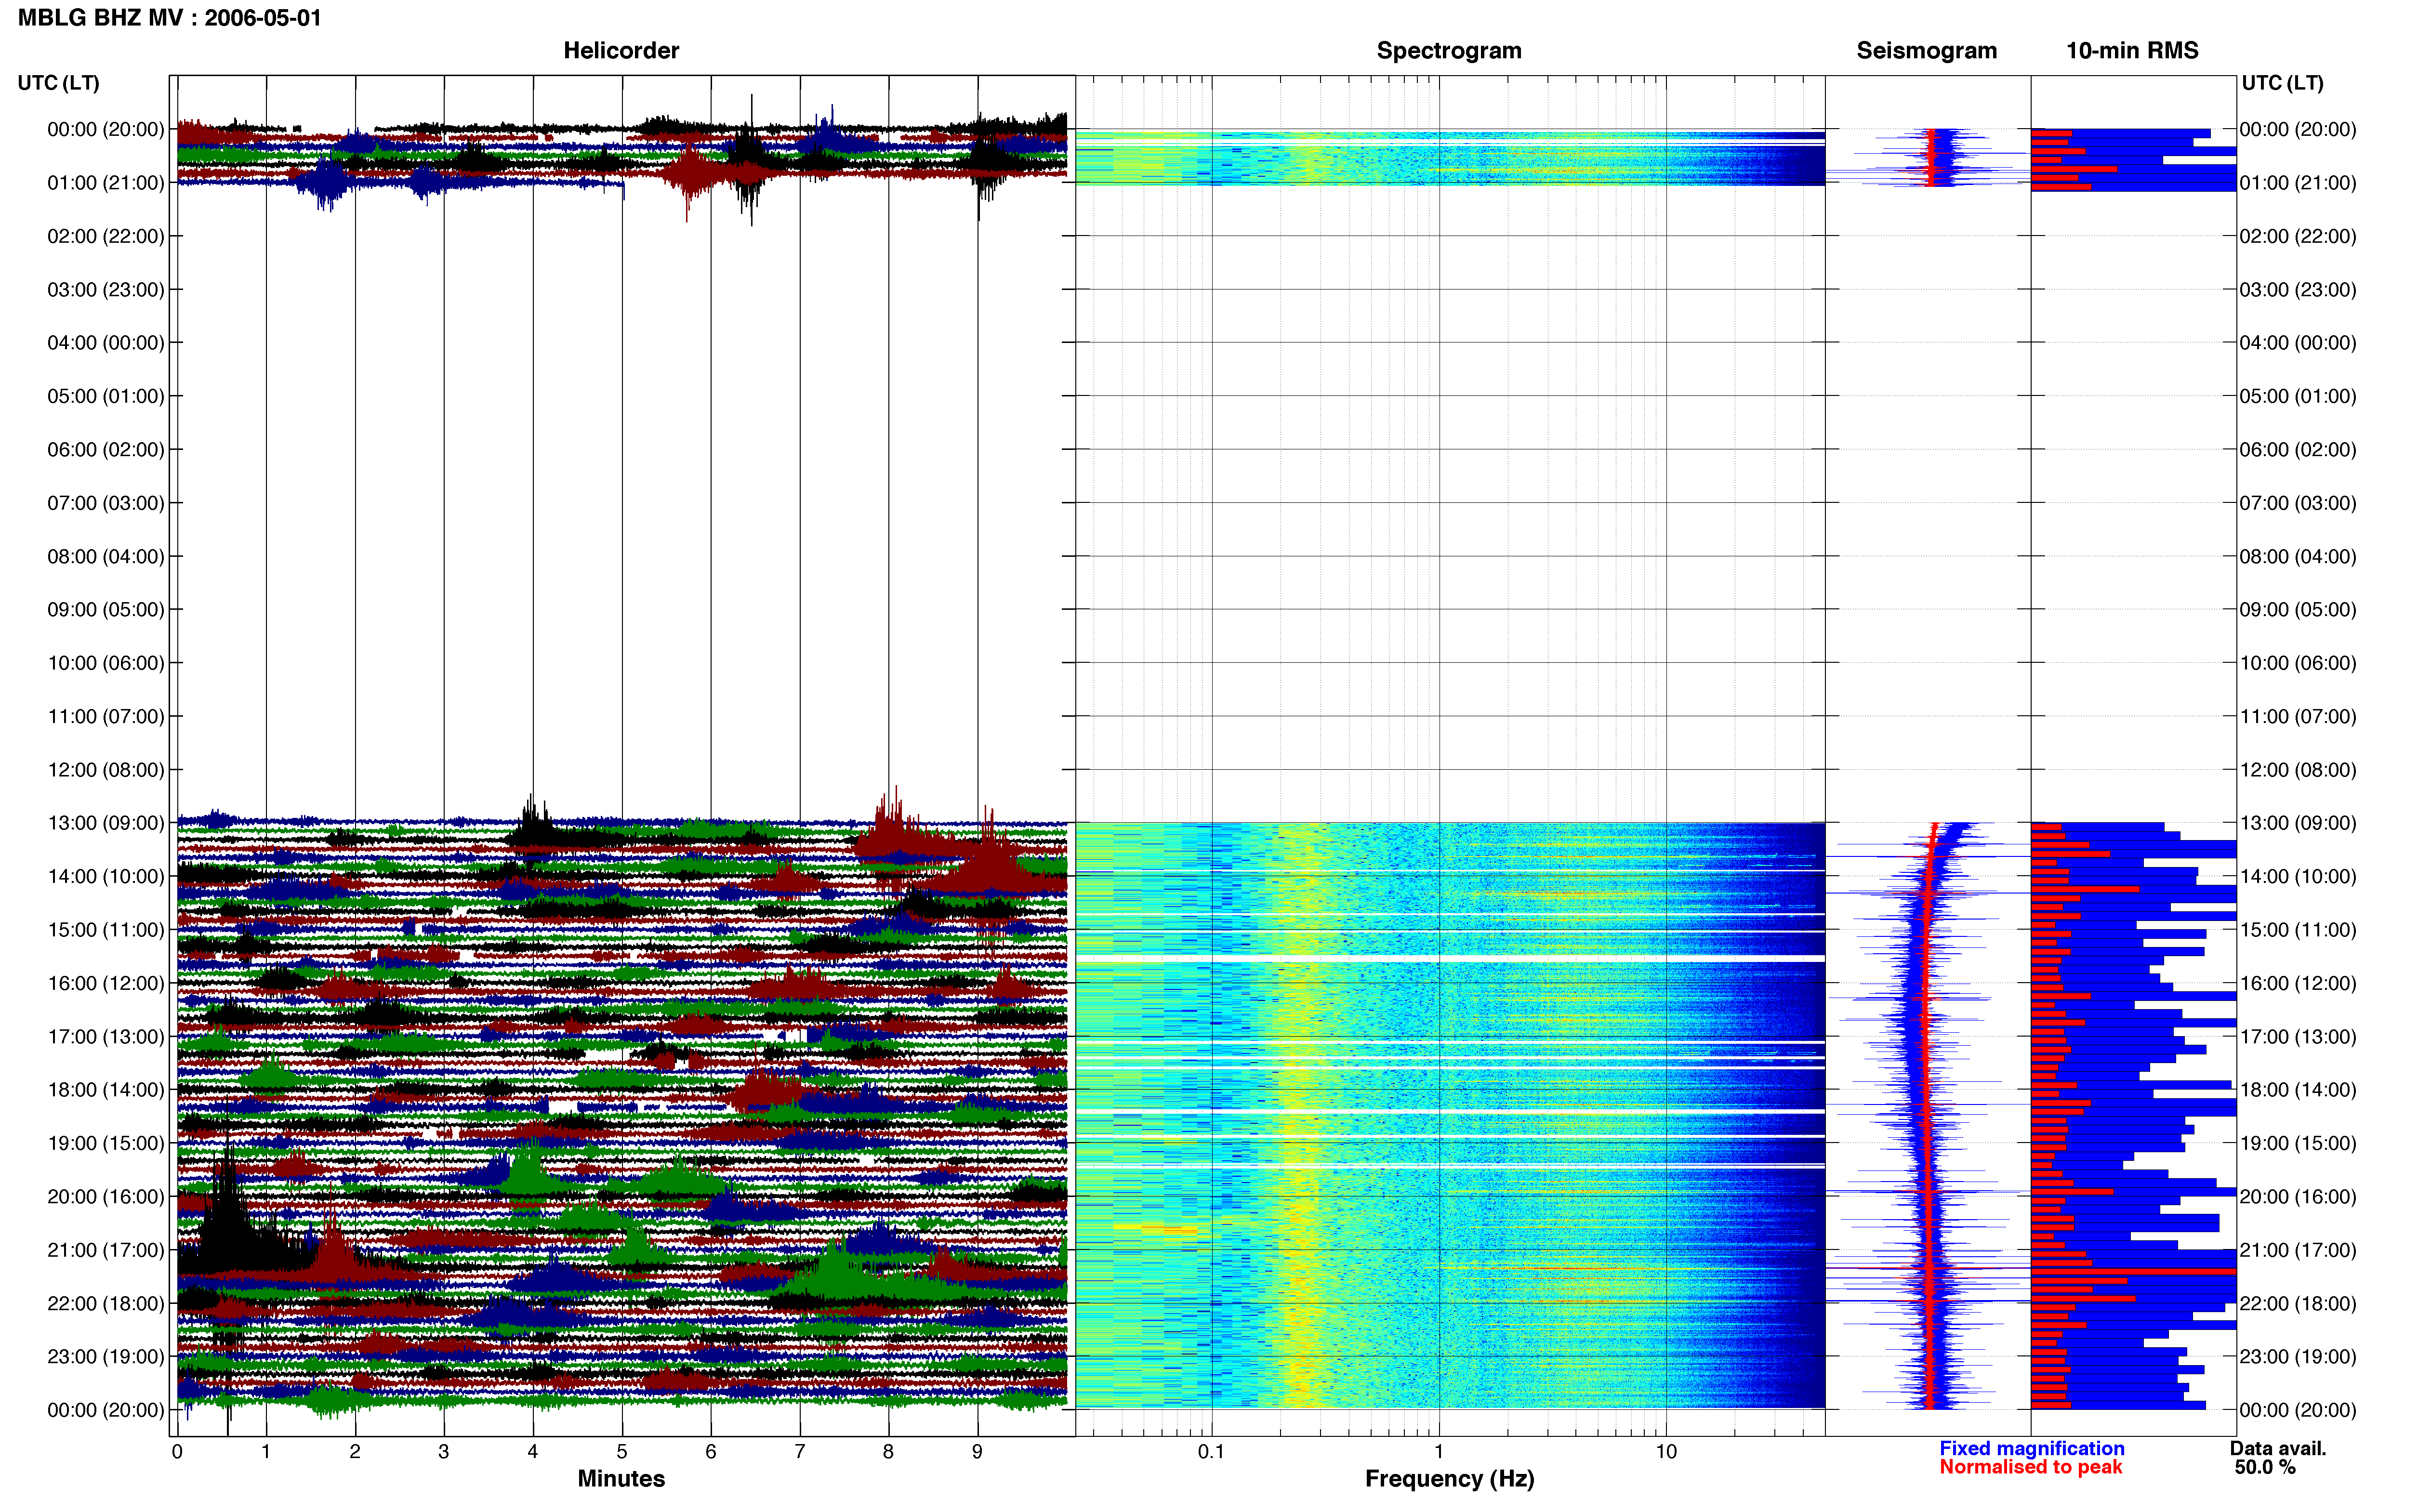Image resolution: width=2418 pixels, height=1512 pixels.
Task: Click left time label '12:00 (08:00)'
Action: click(106, 770)
